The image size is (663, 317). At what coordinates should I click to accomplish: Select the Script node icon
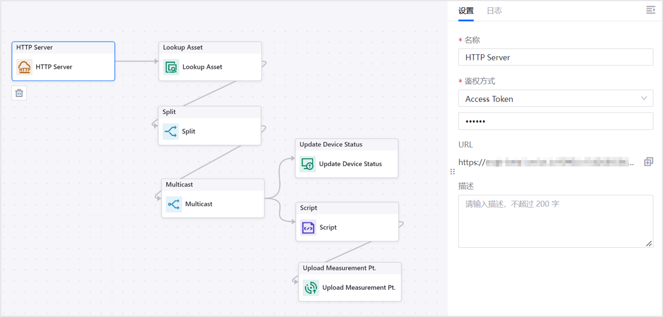click(x=308, y=227)
